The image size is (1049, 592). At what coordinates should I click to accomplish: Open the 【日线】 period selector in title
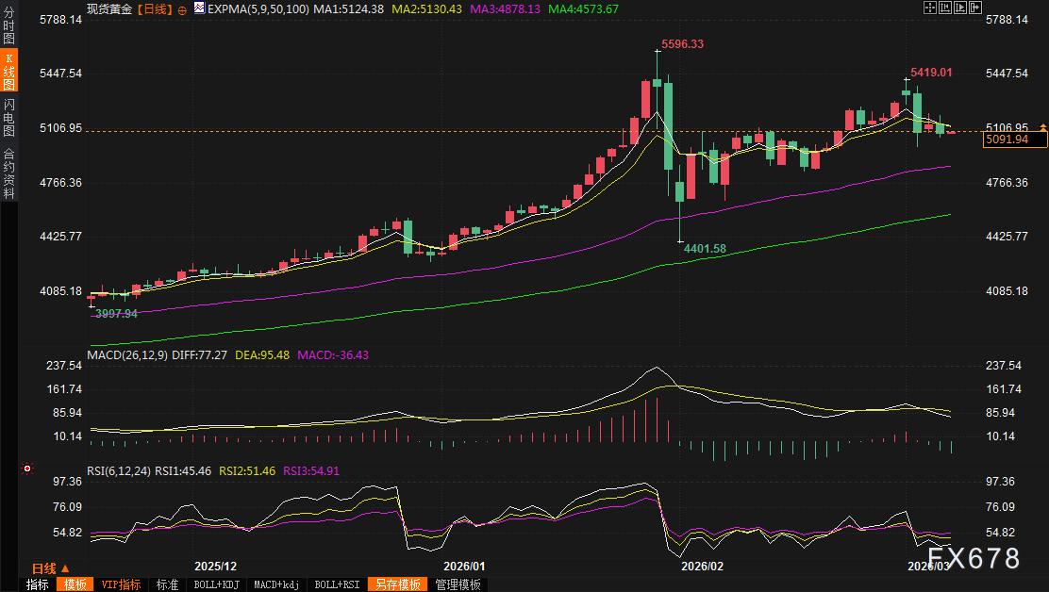155,9
